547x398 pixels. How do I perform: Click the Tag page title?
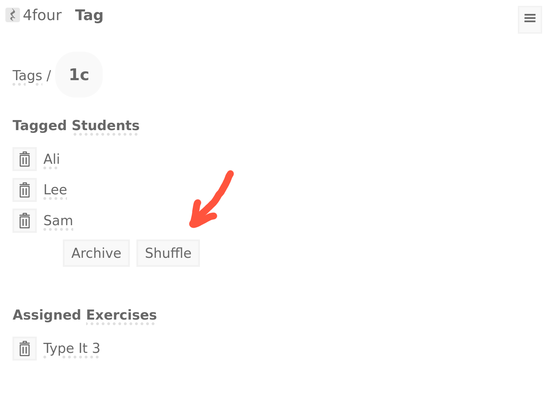pyautogui.click(x=89, y=15)
